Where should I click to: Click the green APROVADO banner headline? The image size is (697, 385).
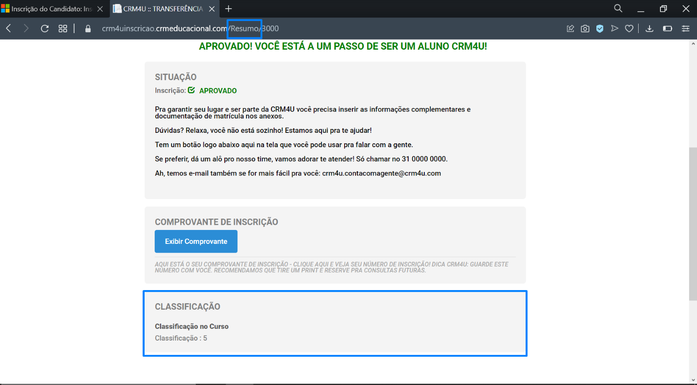pos(343,46)
